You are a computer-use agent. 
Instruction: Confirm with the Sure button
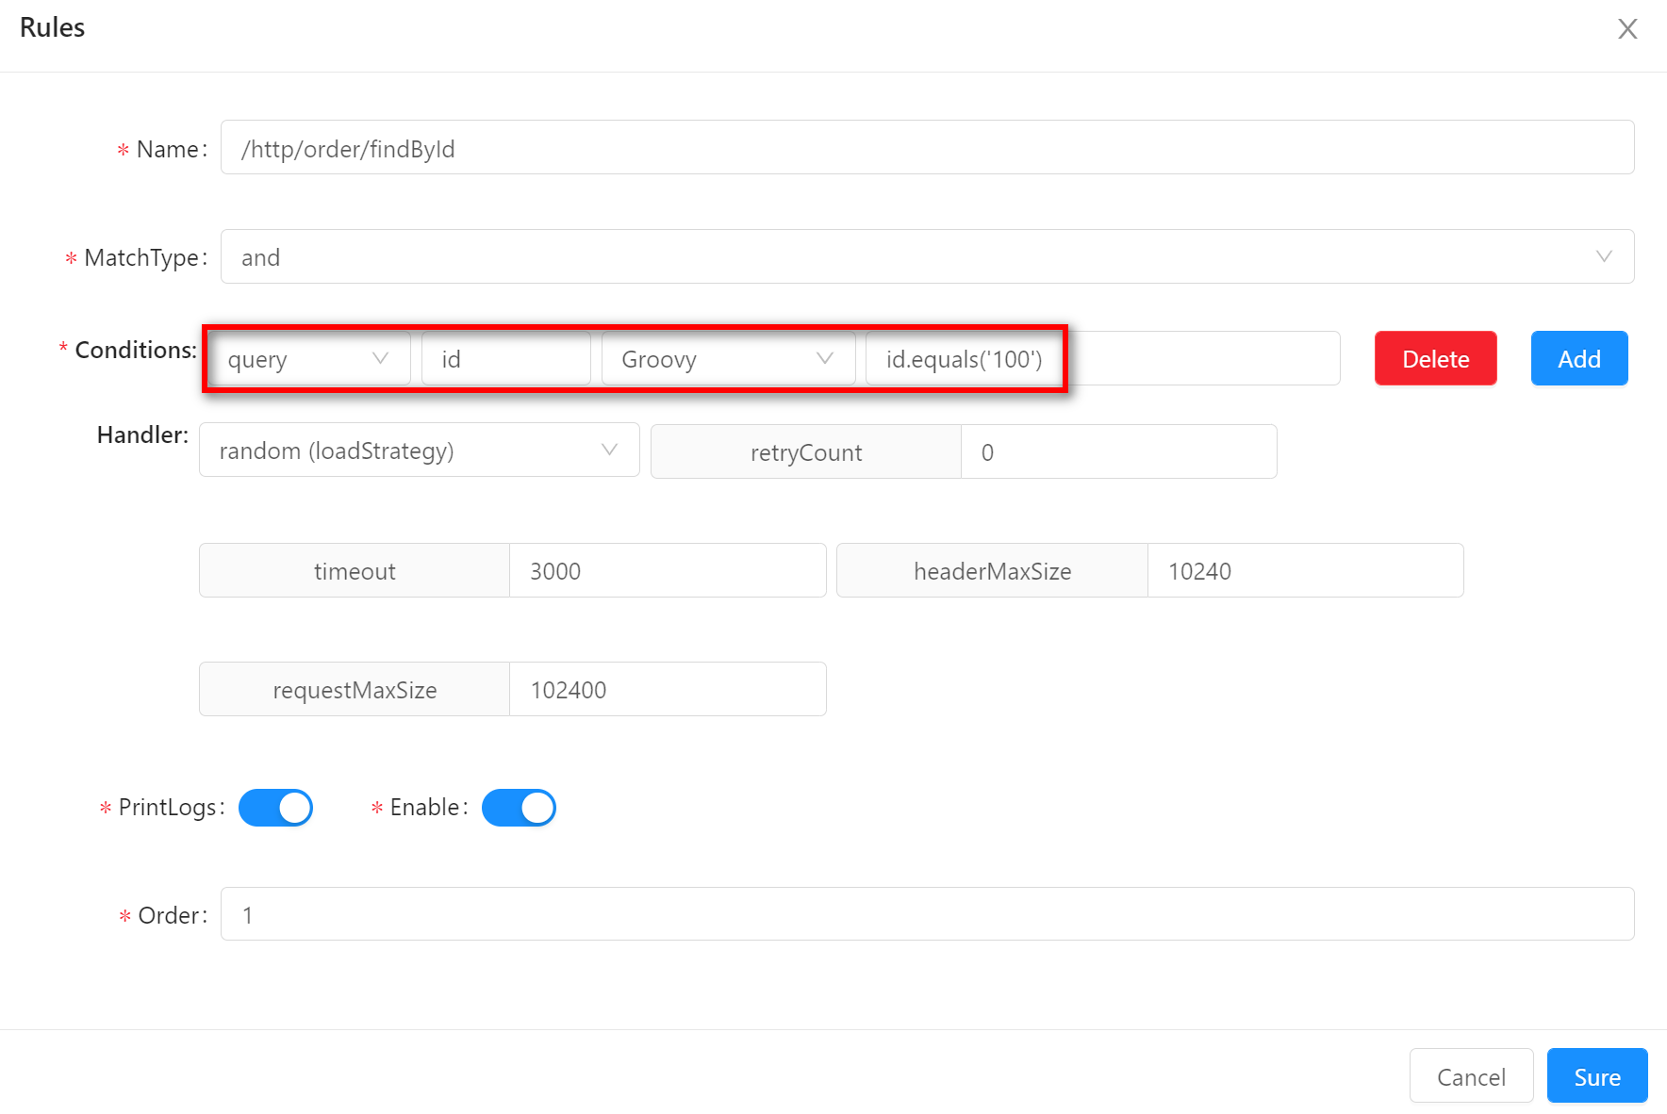[x=1596, y=1076]
